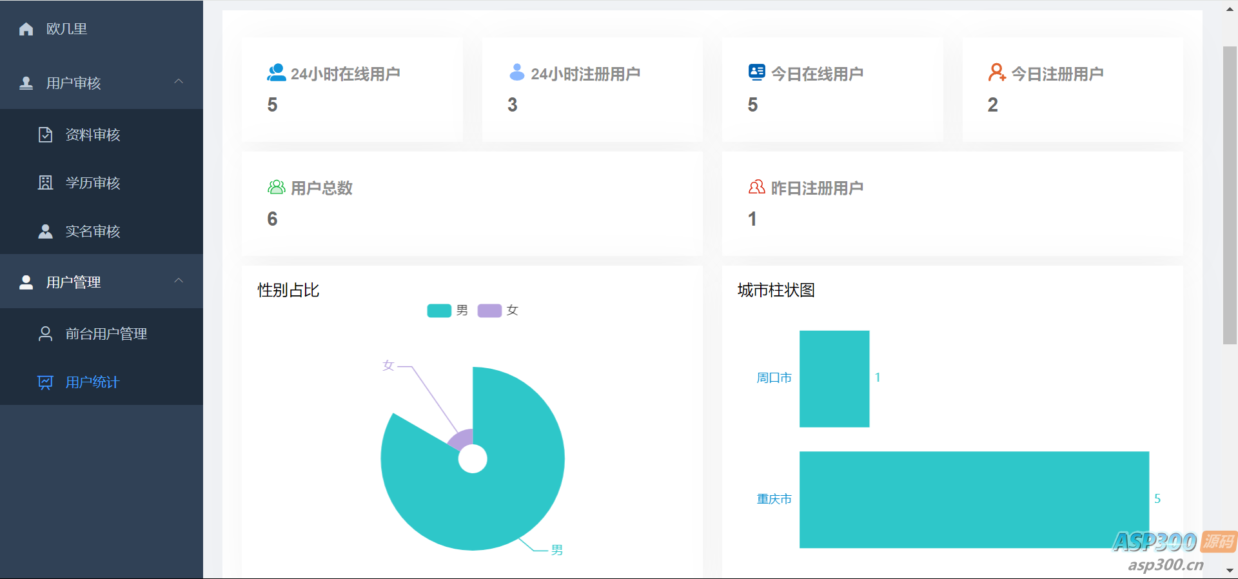Open 前台用户管理 page
This screenshot has width=1238, height=579.
106,334
